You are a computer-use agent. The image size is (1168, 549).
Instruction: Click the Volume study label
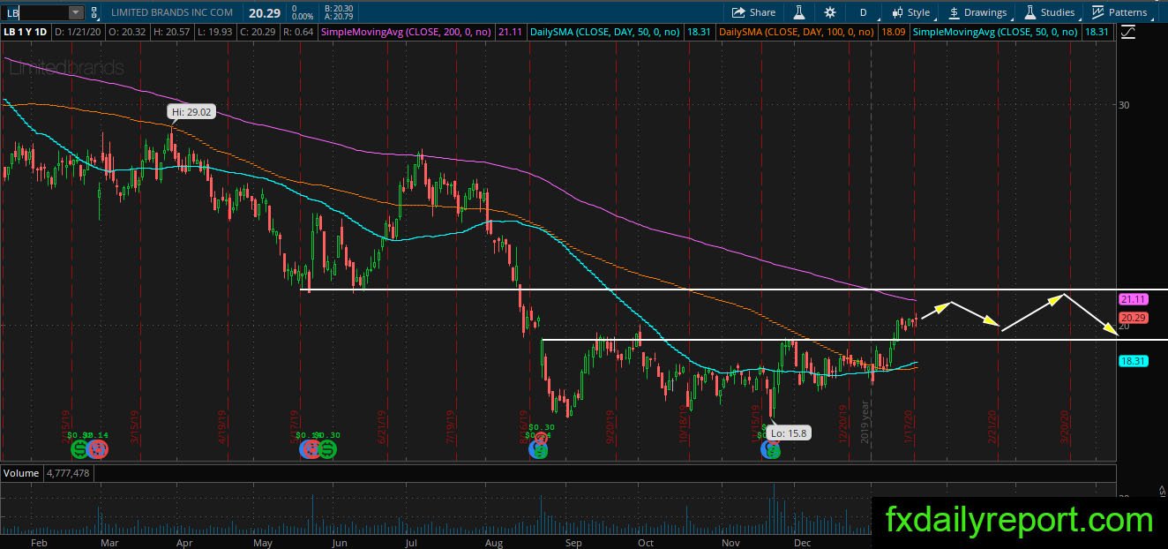click(x=22, y=473)
